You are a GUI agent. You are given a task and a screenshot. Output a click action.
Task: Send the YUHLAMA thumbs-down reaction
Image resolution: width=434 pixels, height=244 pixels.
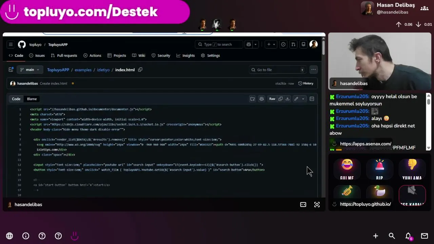tap(412, 169)
